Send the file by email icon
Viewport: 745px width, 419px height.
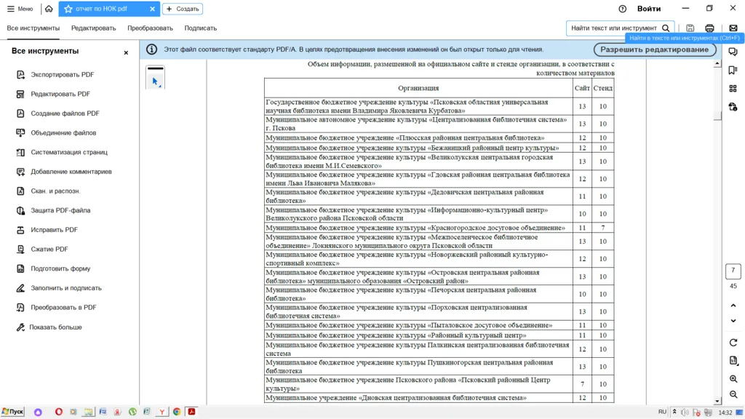point(733,28)
